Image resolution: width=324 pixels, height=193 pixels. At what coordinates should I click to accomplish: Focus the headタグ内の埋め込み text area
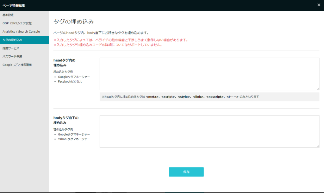209,74
